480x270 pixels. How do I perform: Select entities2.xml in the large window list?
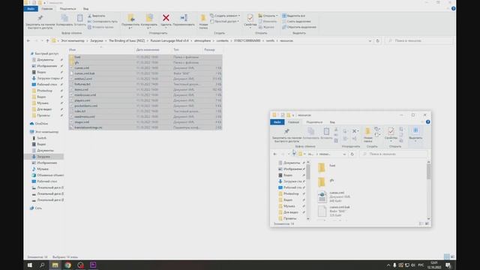tap(145, 79)
